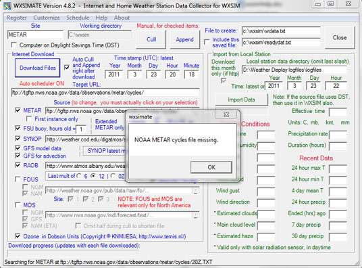Image resolution: width=362 pixels, height=268 pixels.
Task: Click the local station Hour field 22
Action: coord(336,86)
